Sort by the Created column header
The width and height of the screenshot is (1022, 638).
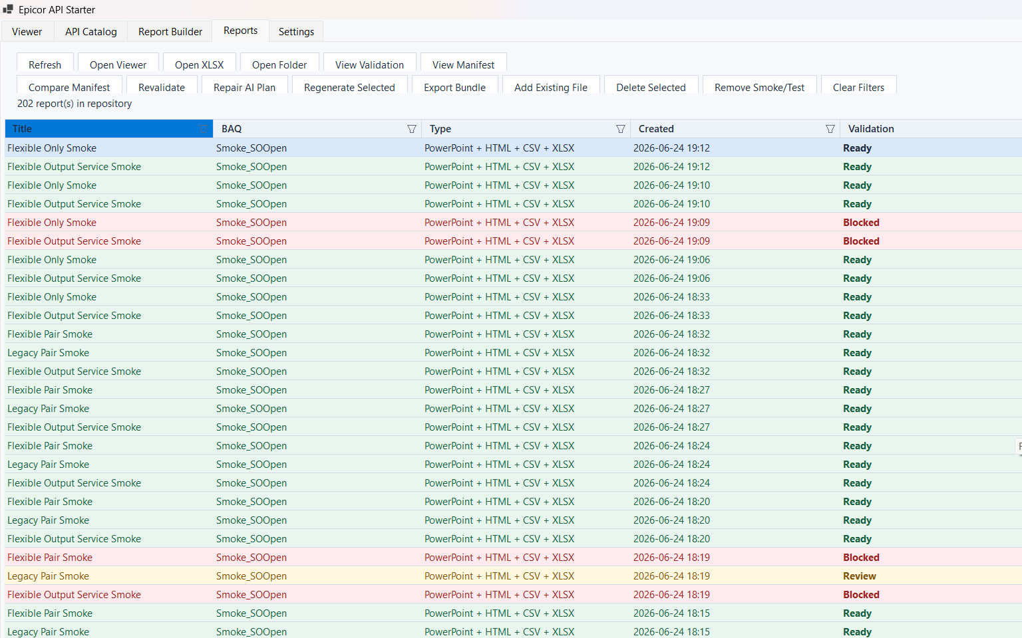point(735,129)
